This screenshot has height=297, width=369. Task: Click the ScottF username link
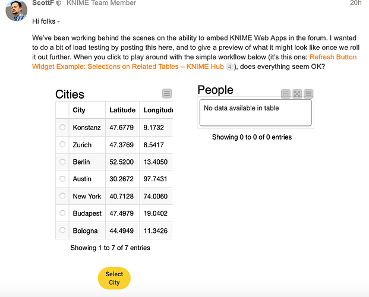point(42,4)
